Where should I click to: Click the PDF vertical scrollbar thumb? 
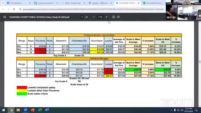coord(200,62)
